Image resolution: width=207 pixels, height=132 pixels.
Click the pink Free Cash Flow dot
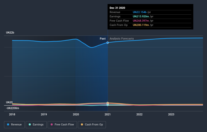point(52,124)
